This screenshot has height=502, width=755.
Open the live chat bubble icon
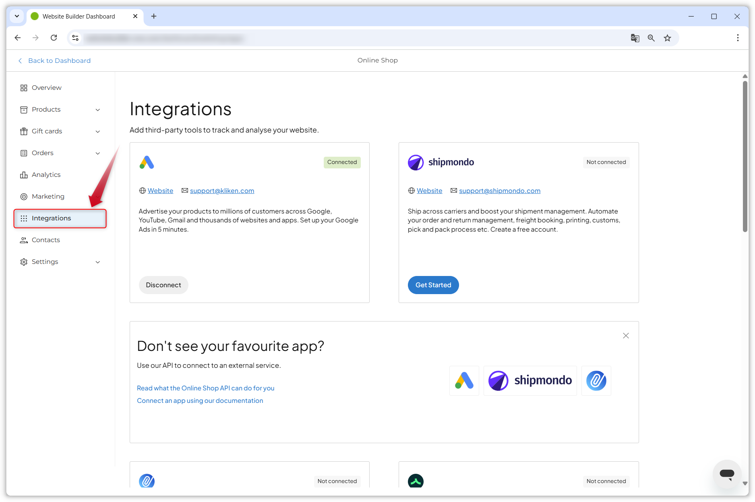tap(727, 474)
